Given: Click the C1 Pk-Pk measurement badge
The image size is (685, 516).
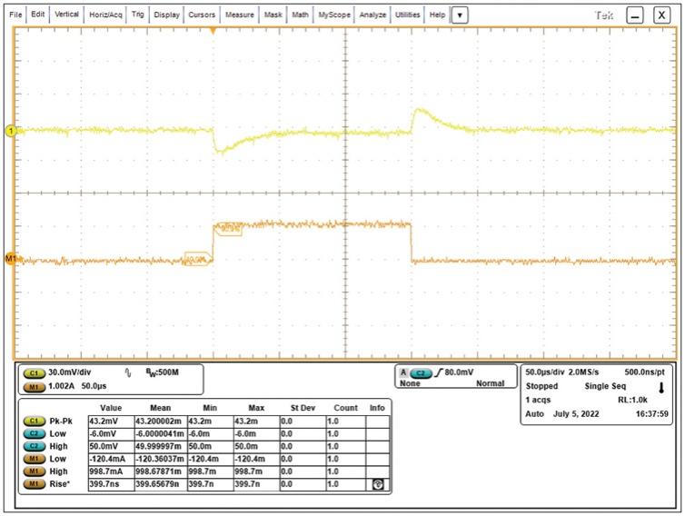Looking at the screenshot, I should (x=35, y=422).
